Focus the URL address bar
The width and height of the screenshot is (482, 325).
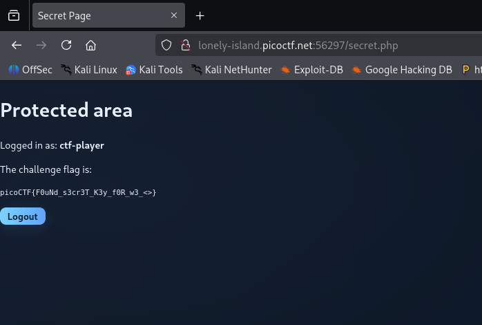(x=318, y=45)
